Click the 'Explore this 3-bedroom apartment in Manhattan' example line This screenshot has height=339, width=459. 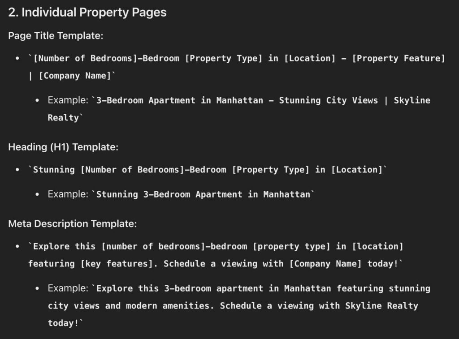239,288
